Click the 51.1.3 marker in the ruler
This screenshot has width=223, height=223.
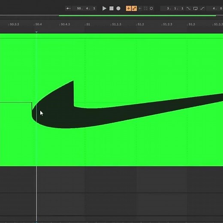tap(117, 24)
